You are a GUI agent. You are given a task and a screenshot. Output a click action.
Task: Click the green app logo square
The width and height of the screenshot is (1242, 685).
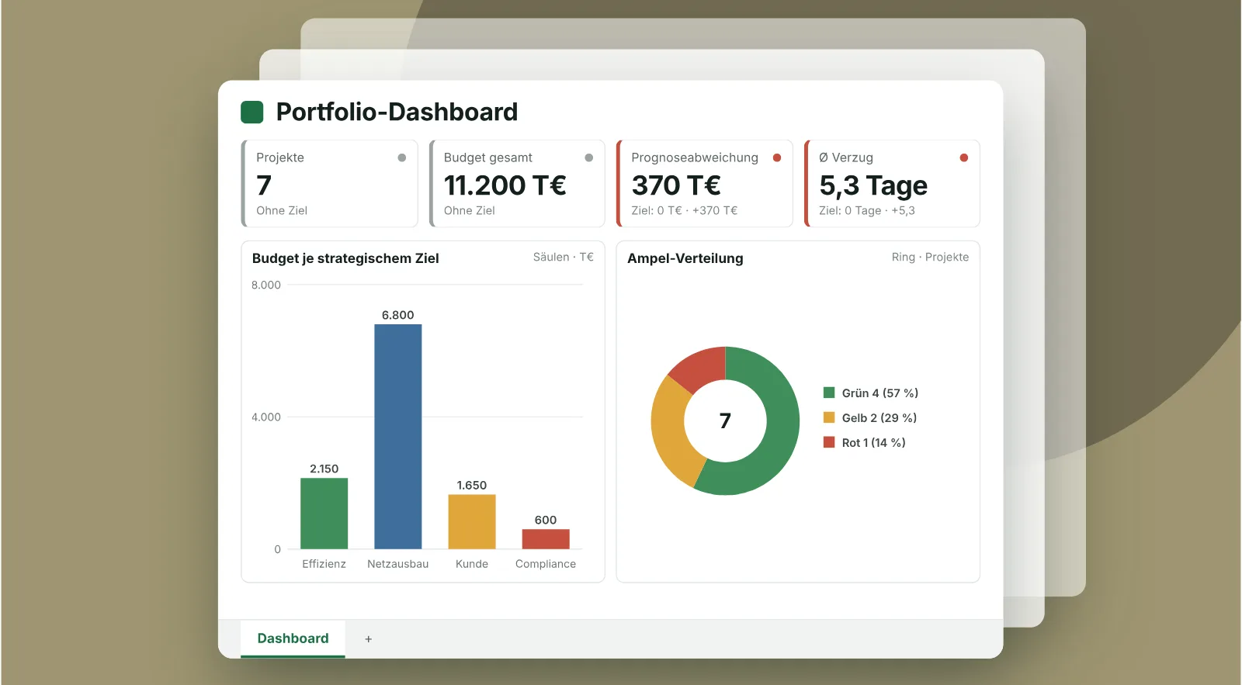[252, 112]
